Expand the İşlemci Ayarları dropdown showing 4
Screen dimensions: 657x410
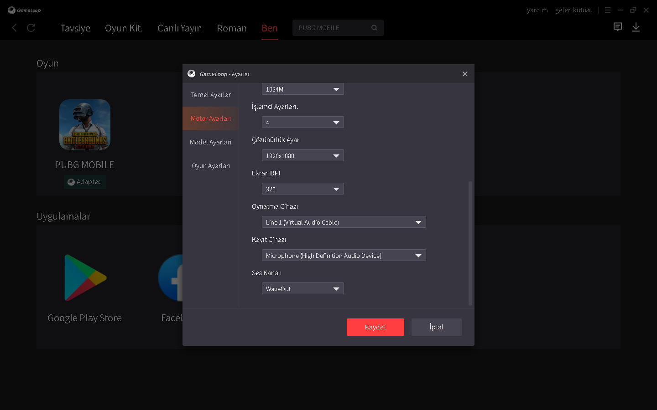[303, 122]
